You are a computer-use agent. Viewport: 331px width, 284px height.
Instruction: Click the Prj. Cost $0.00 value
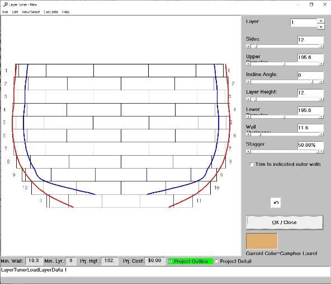pos(154,260)
